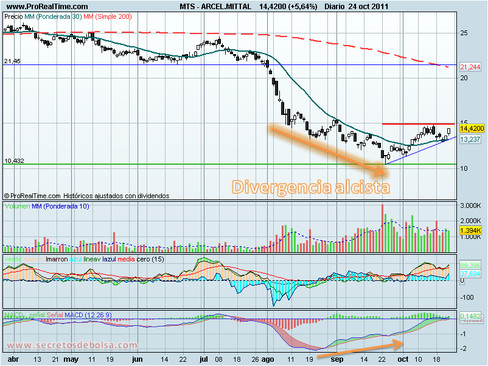Click the cyan 37,694 oscillator value
488x366 pixels.
point(470,274)
